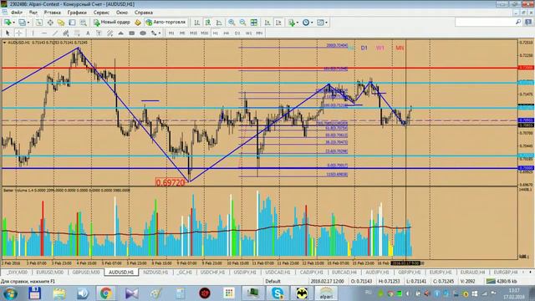Select the Fibonacci retracement tool
This screenshot has height=301, width=535.
77,33
